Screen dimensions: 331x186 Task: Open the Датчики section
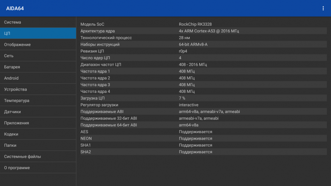(38, 112)
